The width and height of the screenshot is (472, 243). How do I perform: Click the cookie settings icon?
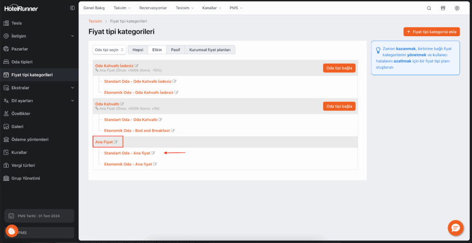(x=12, y=231)
